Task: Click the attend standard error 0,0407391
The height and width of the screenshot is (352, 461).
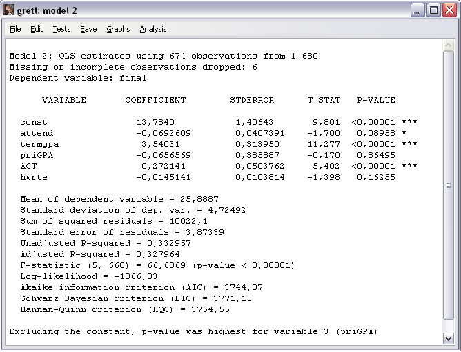Action: tap(260, 133)
